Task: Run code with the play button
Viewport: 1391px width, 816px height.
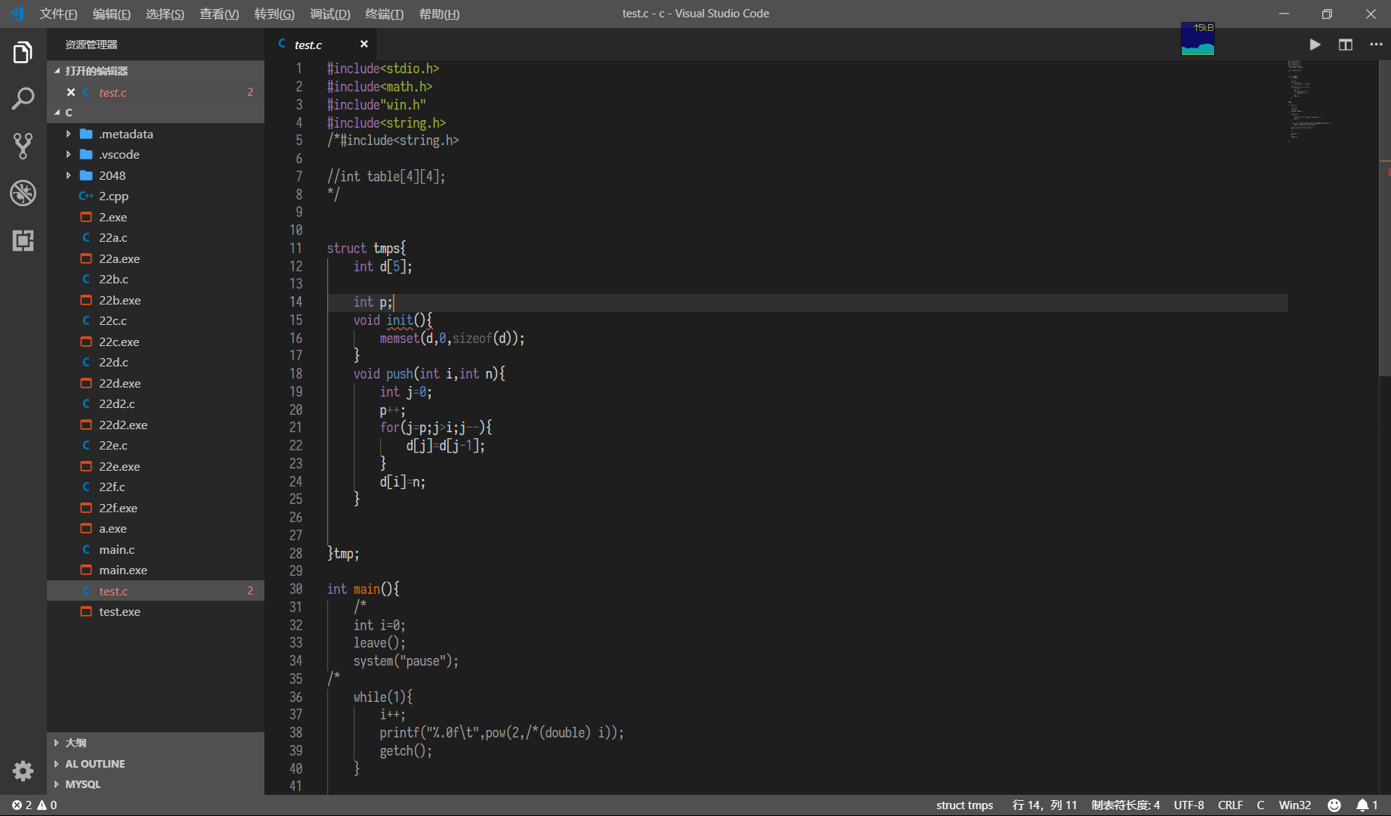Action: 1315,45
